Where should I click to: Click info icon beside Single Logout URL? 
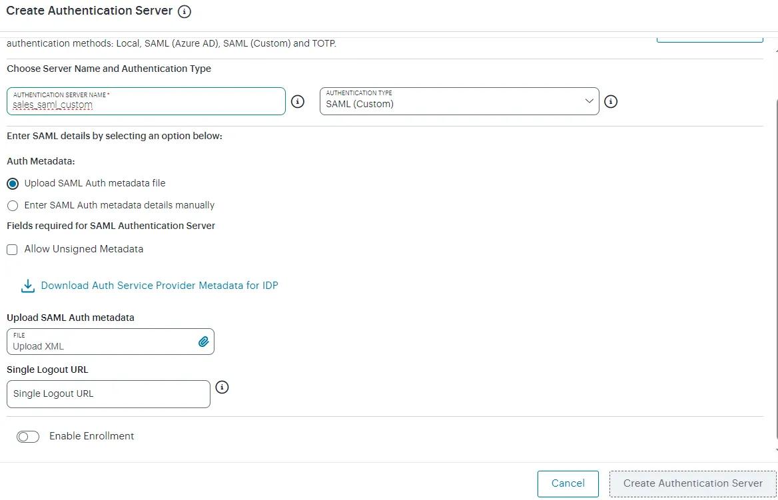point(222,387)
